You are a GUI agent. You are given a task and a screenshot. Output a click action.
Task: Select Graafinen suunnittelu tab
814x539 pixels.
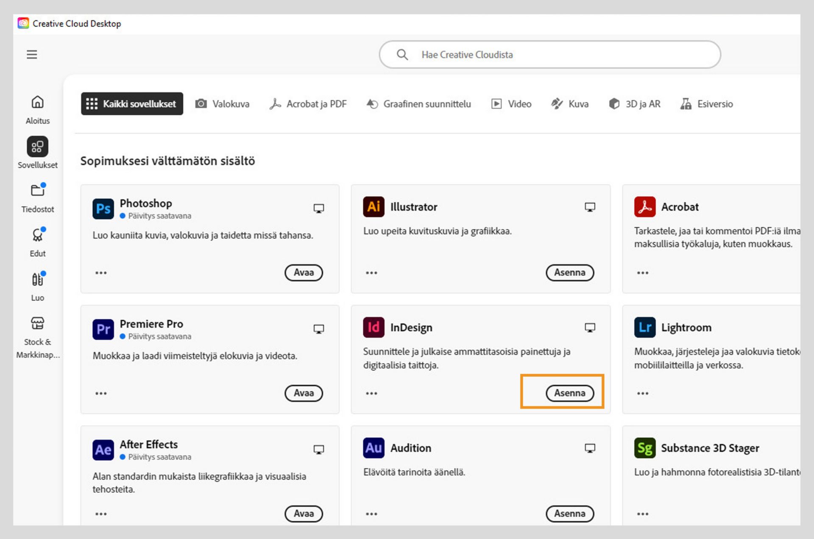point(419,104)
